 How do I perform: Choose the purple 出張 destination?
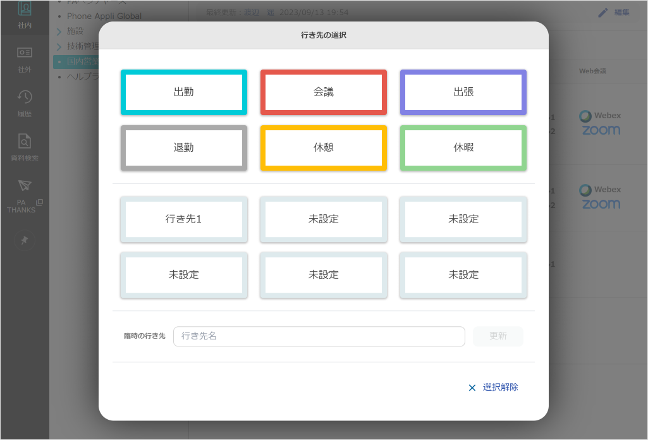(x=463, y=92)
